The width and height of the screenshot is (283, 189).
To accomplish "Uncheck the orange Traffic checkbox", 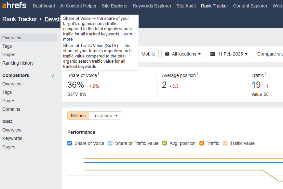I will tap(202, 143).
